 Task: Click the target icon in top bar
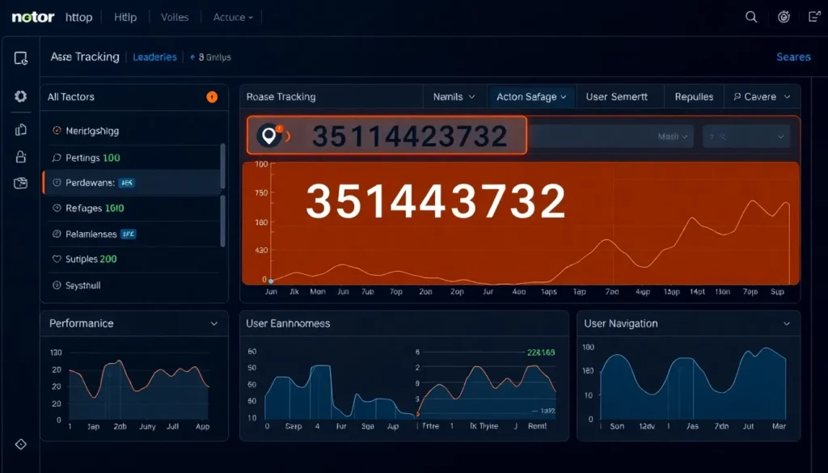[x=784, y=17]
